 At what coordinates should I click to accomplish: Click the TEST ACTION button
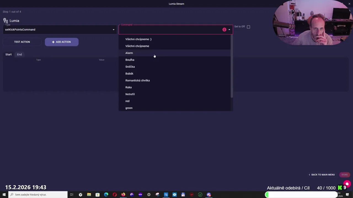tap(22, 42)
